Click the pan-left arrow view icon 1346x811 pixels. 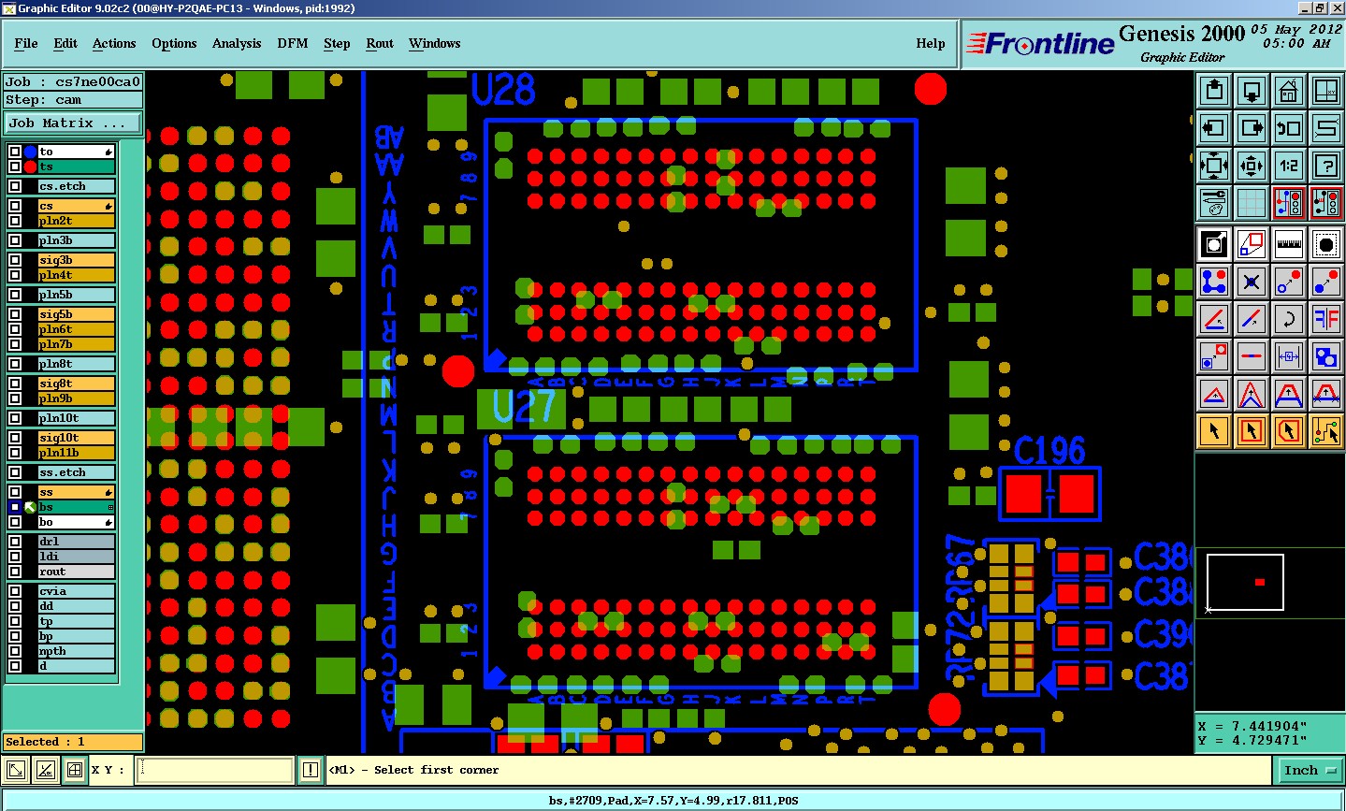(1214, 128)
